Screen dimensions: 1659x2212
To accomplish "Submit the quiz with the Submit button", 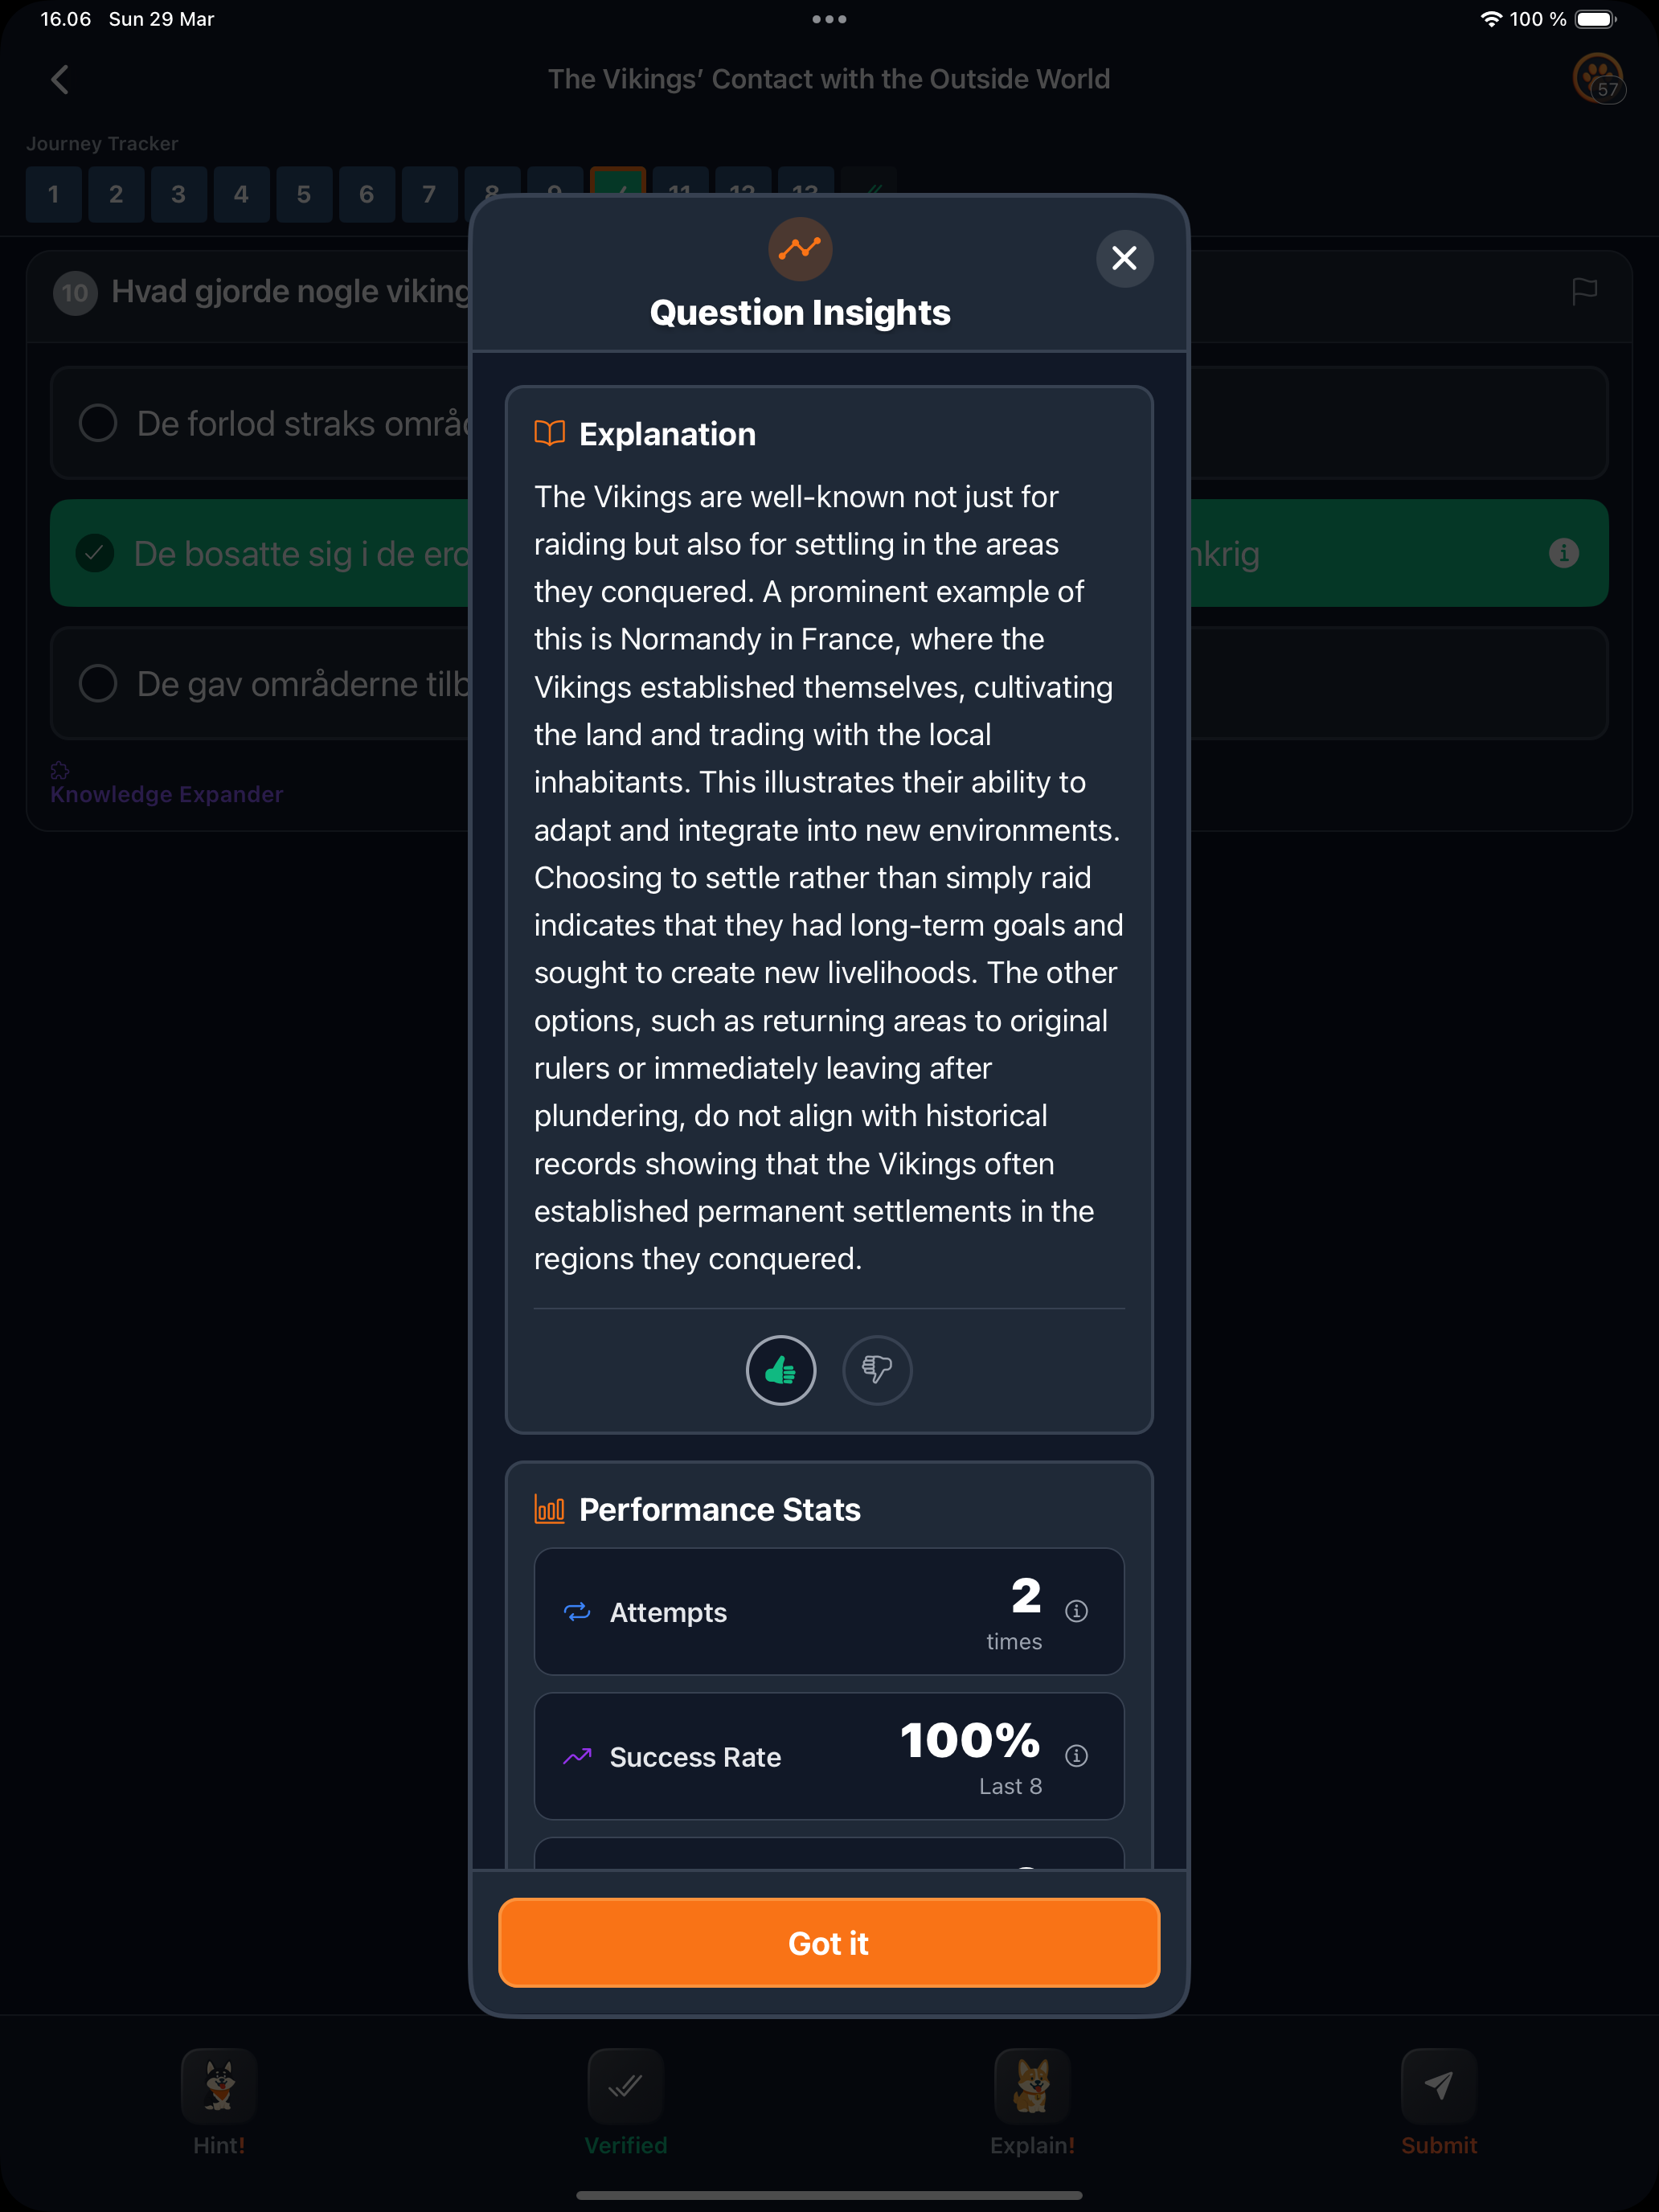I will click(x=1438, y=2102).
